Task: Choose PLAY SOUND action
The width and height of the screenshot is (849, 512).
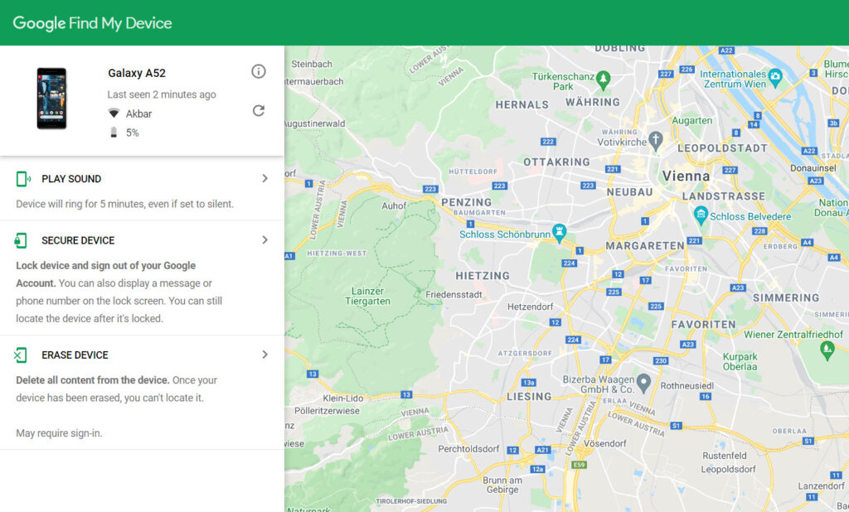Action: [71, 179]
